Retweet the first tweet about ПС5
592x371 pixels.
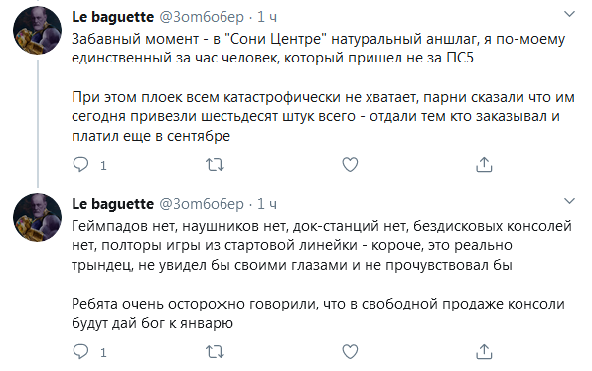click(215, 165)
